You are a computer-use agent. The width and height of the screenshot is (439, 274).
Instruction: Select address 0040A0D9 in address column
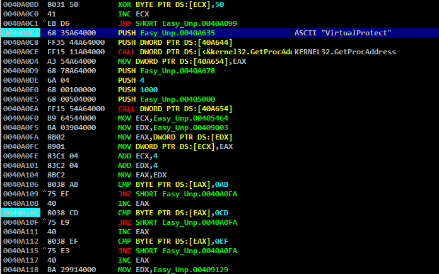(x=21, y=71)
